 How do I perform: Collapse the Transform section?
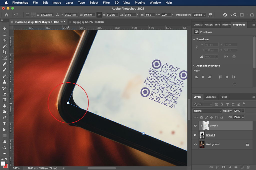(194, 39)
